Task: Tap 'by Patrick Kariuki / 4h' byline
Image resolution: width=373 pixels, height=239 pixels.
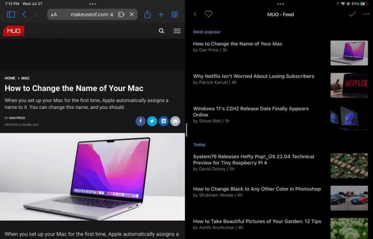Action: [x=215, y=83]
